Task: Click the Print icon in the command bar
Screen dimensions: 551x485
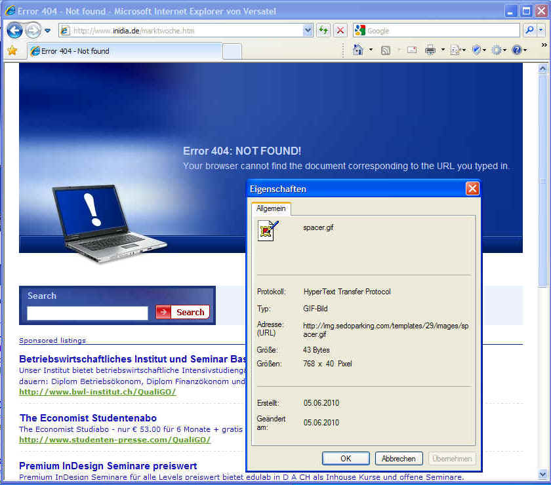Action: pos(430,50)
